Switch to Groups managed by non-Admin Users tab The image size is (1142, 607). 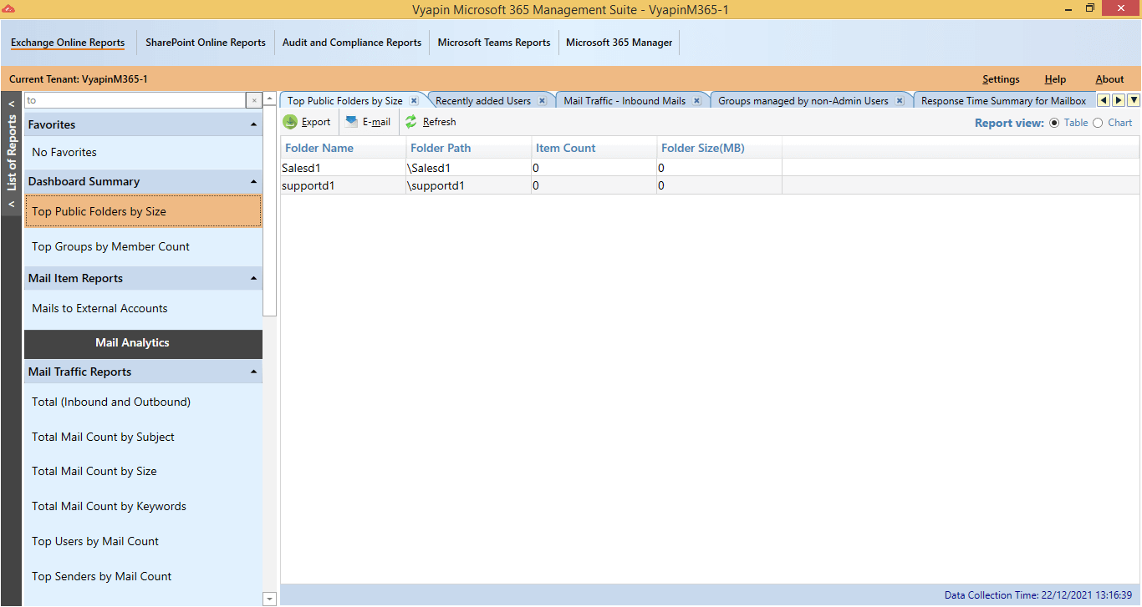click(803, 101)
